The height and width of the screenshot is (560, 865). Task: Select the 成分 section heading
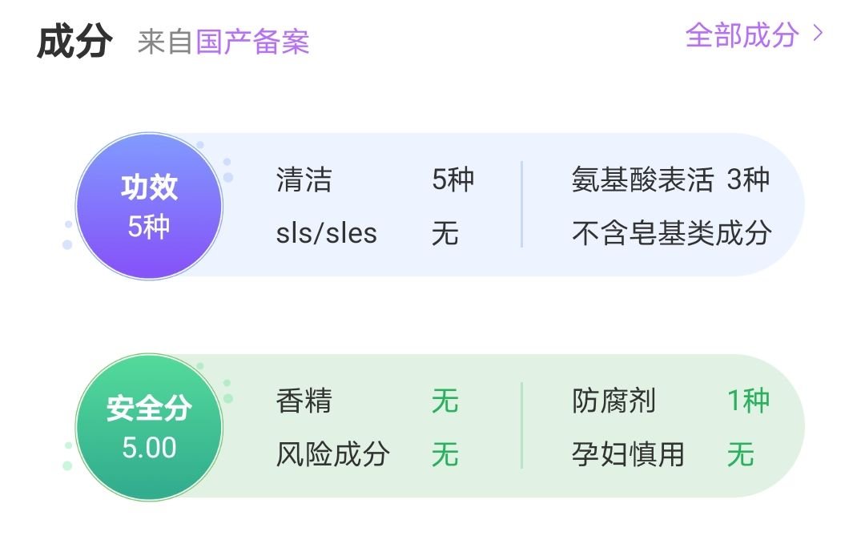[x=74, y=42]
